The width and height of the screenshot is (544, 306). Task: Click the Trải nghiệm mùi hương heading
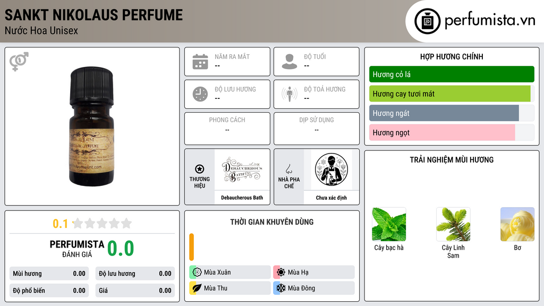point(452,160)
